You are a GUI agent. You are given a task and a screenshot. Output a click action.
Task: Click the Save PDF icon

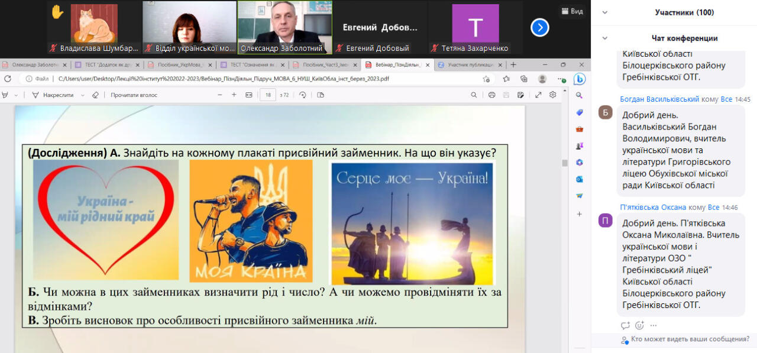pos(506,95)
